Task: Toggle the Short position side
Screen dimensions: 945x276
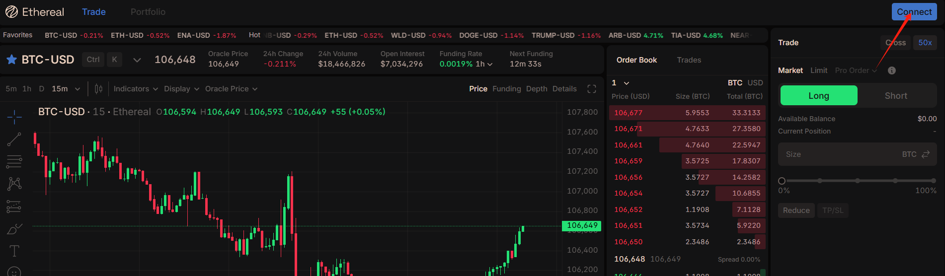Action: click(896, 95)
